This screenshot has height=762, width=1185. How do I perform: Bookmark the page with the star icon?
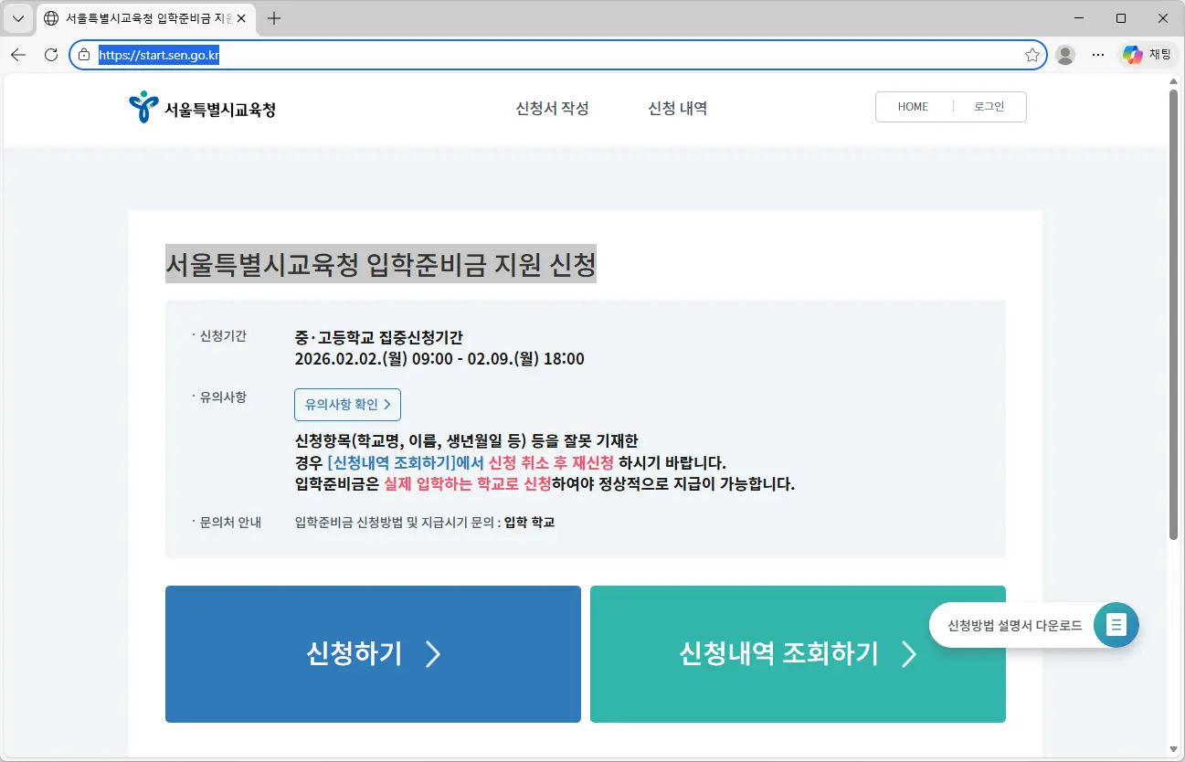[x=1031, y=54]
